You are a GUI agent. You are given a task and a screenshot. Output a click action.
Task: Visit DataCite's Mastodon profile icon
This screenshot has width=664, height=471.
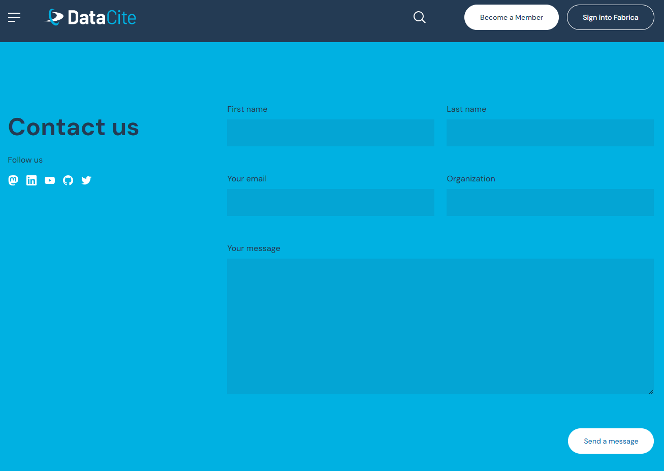click(13, 180)
